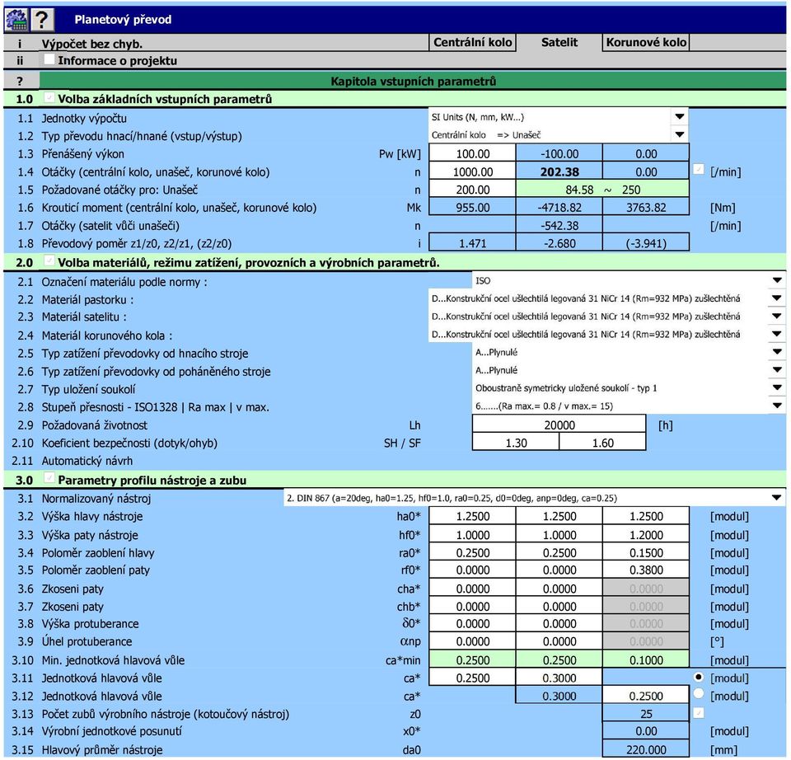Click the Hlavový průměr nástroje value 220.000
The image size is (791, 760).
pyautogui.click(x=646, y=750)
